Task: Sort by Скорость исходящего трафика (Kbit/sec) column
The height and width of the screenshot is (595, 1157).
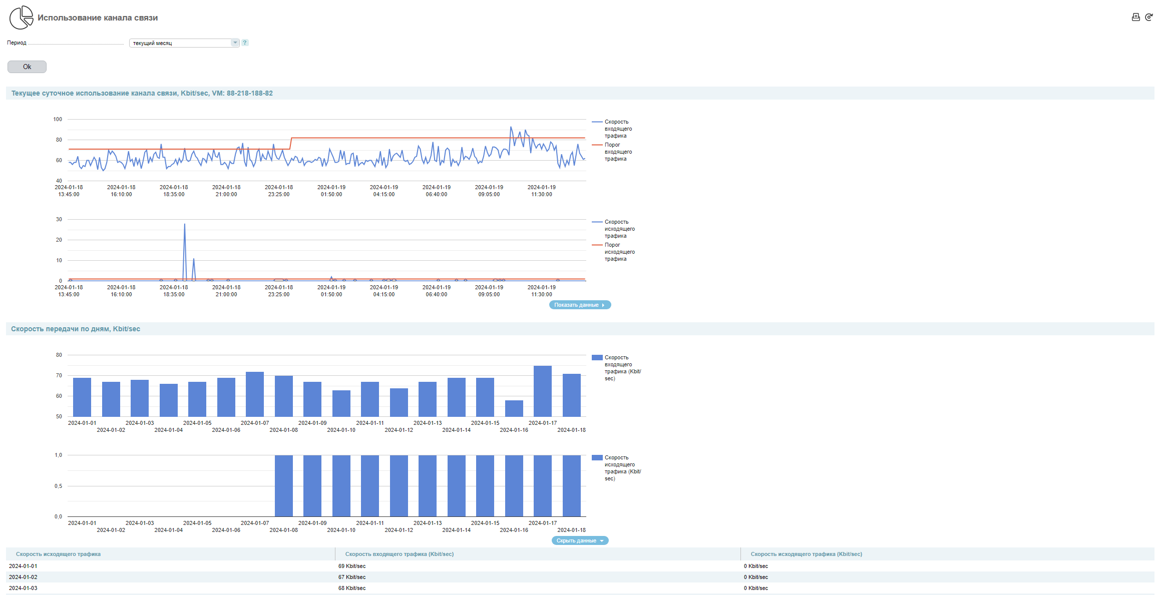Action: point(806,554)
